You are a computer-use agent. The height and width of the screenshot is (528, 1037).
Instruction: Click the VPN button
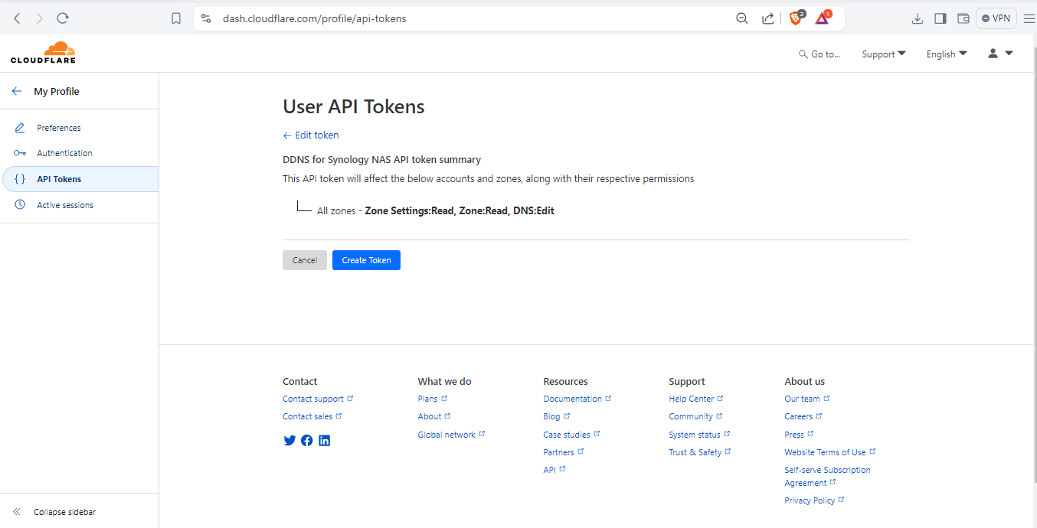point(996,18)
